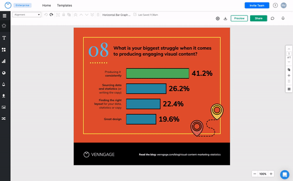Open the Maps globe panel

(x=4, y=73)
